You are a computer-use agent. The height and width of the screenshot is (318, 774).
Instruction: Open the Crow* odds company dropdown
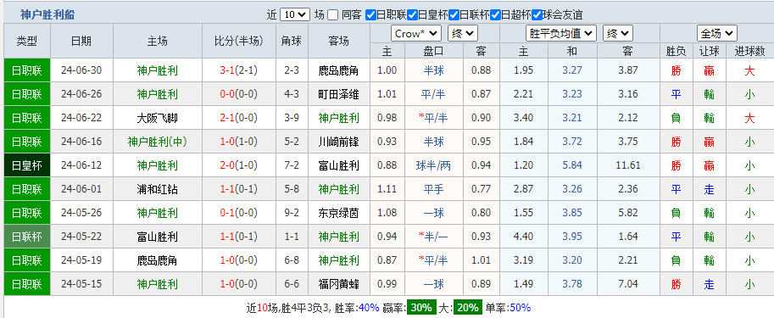pos(416,34)
